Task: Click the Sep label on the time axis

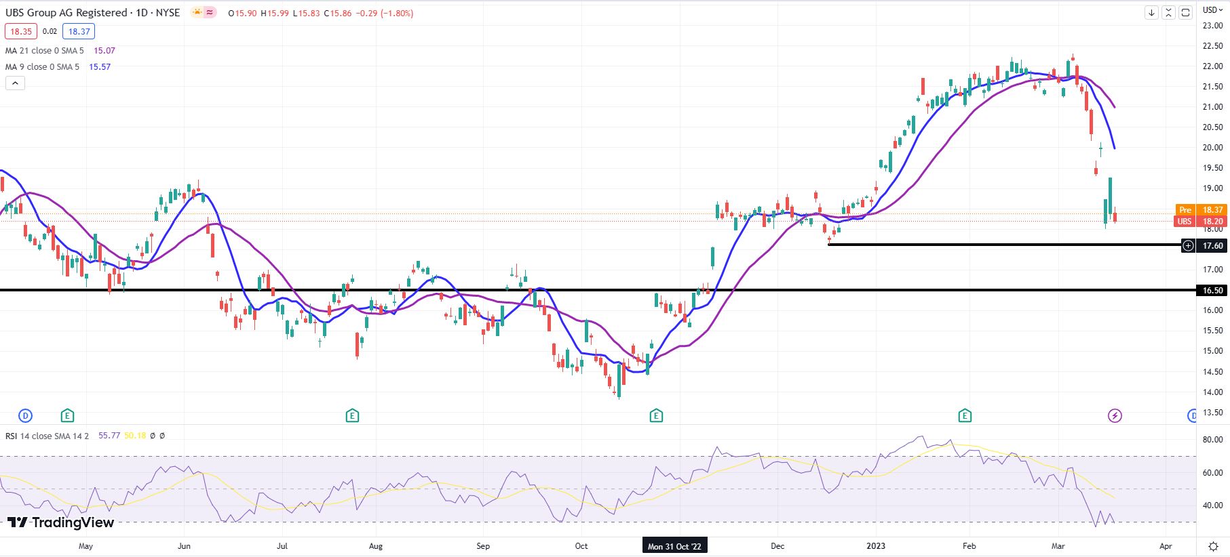Action: tap(483, 546)
